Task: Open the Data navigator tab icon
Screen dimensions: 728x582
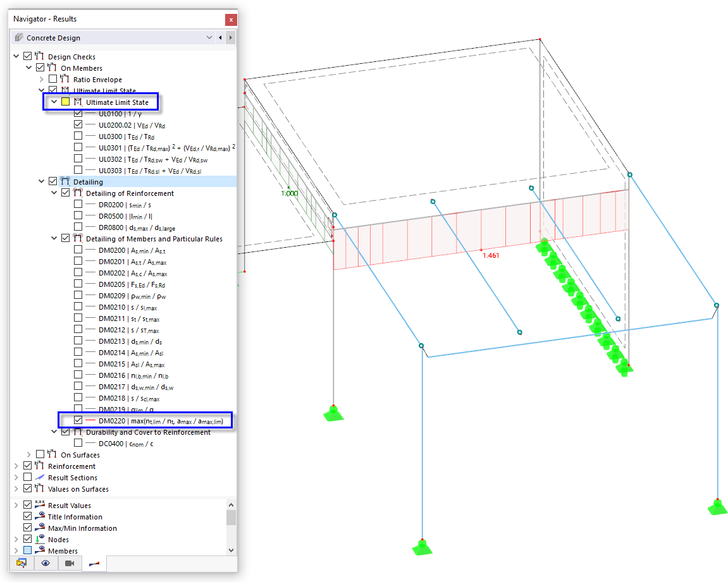Action: tap(22, 562)
